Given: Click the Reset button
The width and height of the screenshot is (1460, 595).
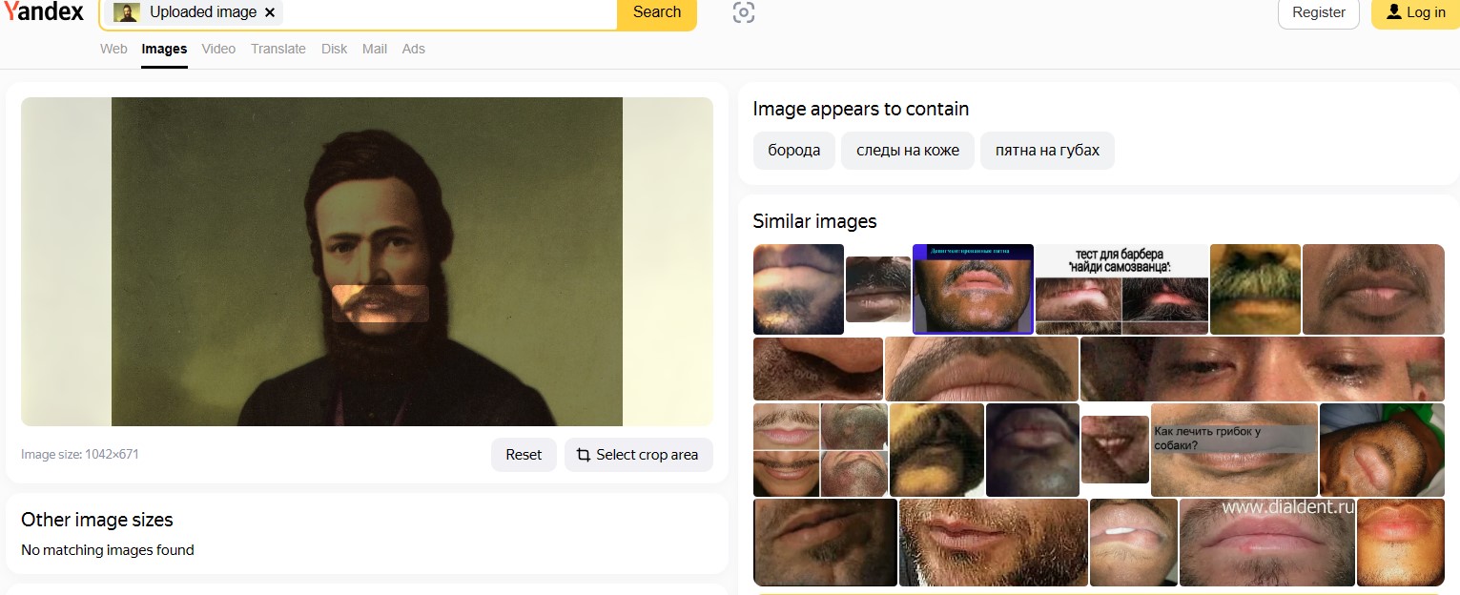Looking at the screenshot, I should [x=524, y=455].
